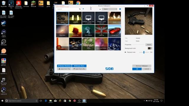Select the DNA Fragment wallpaper thumbnail

click(88, 31)
